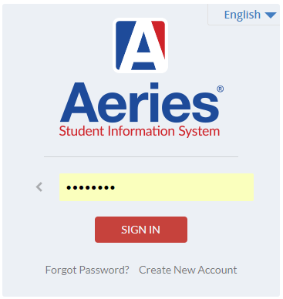Select the English label in the language menu

click(242, 15)
